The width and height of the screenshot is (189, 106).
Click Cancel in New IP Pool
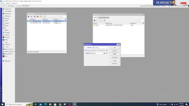[115, 51]
